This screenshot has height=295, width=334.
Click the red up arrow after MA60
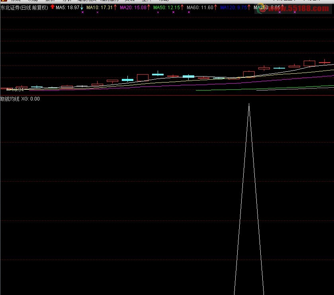216,7
